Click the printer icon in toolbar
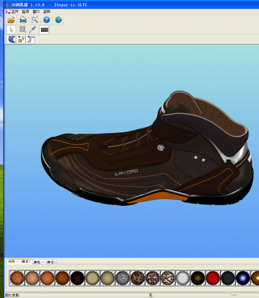Image resolution: width=259 pixels, height=298 pixels. tap(23, 20)
